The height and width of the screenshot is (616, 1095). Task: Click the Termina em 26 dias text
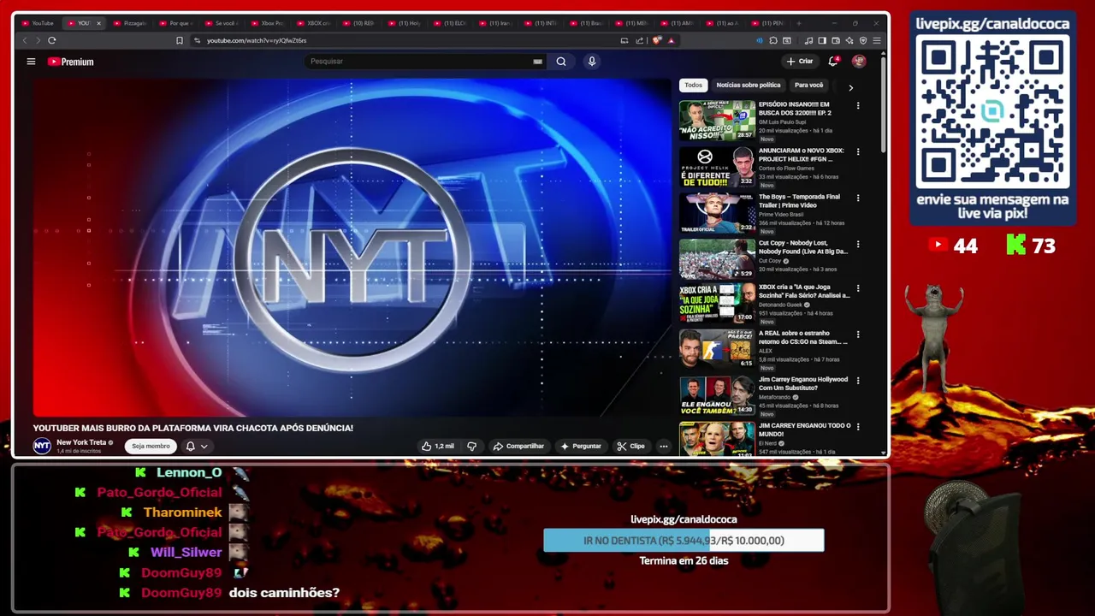(684, 561)
